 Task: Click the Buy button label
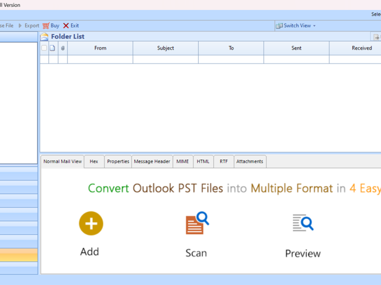[x=55, y=26]
